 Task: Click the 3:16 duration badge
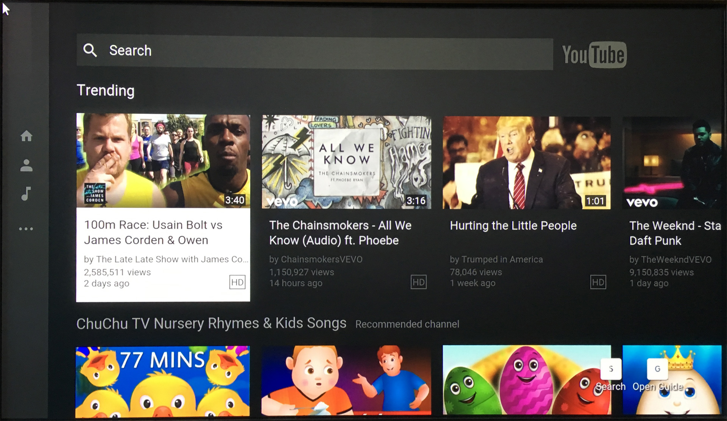click(x=416, y=201)
